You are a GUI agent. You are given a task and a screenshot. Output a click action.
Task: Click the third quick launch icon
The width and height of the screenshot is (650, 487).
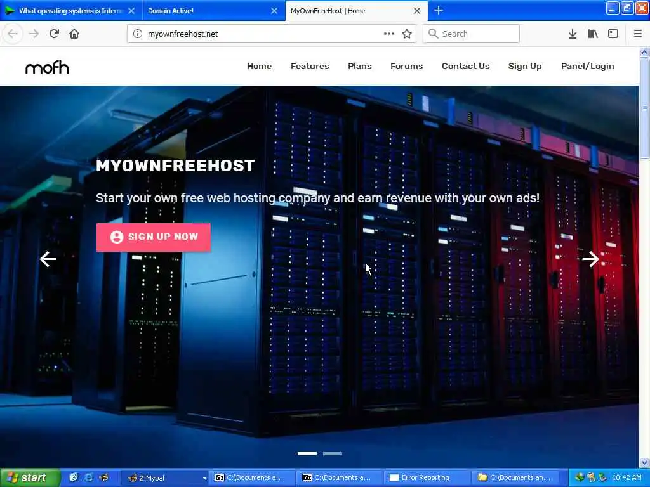point(103,478)
